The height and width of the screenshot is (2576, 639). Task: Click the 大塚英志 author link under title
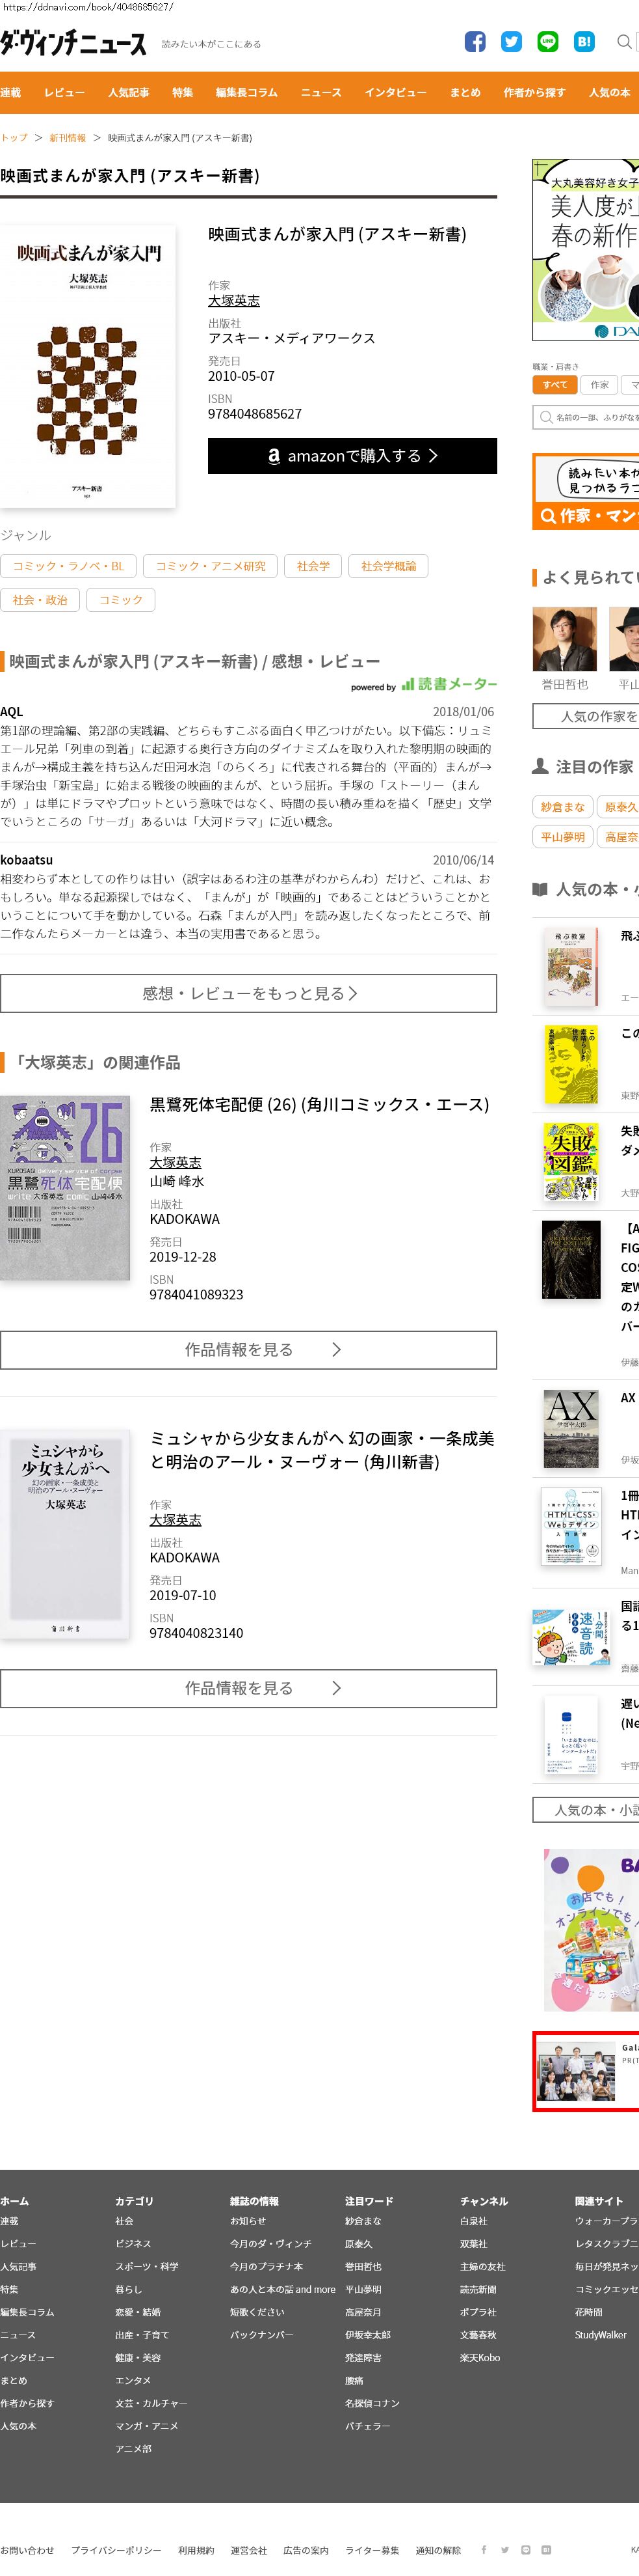pos(233,300)
